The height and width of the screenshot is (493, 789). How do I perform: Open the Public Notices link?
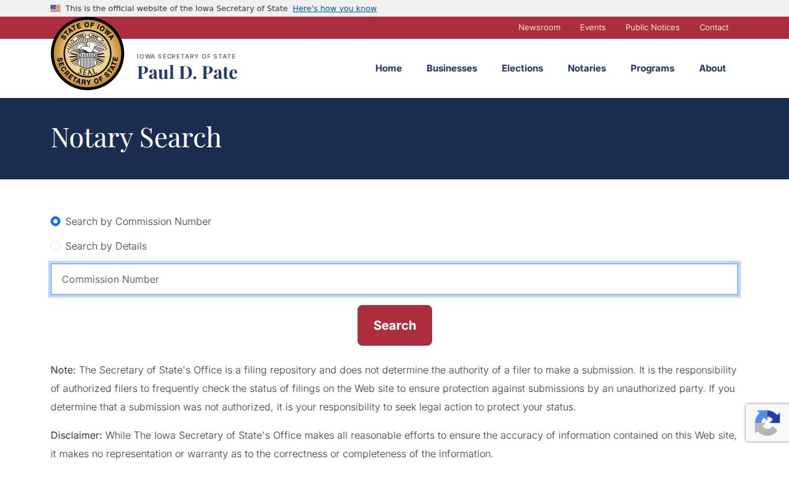click(653, 28)
